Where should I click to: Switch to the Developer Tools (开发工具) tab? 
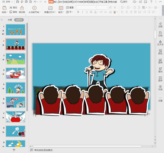coord(103,2)
